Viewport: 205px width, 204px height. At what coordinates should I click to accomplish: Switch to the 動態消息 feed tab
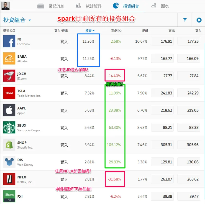[56, 6]
